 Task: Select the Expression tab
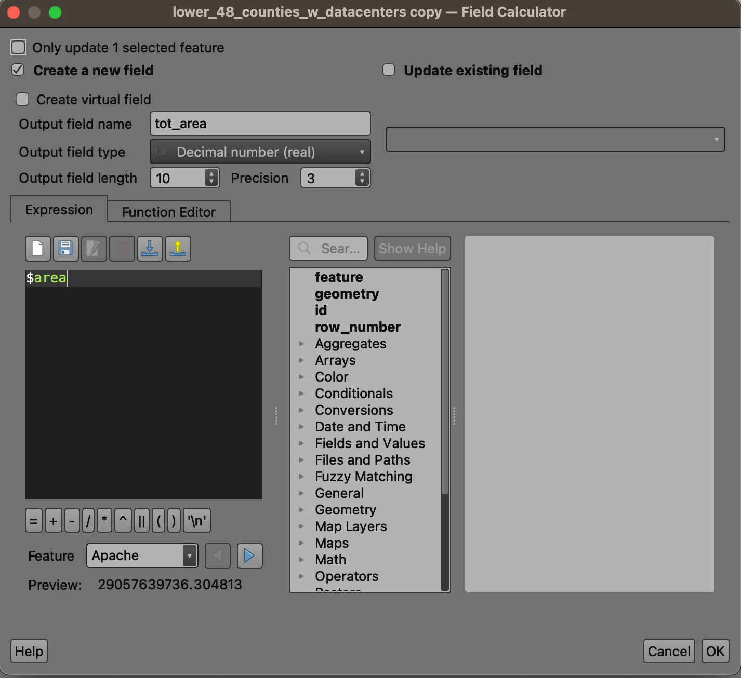[x=59, y=210]
